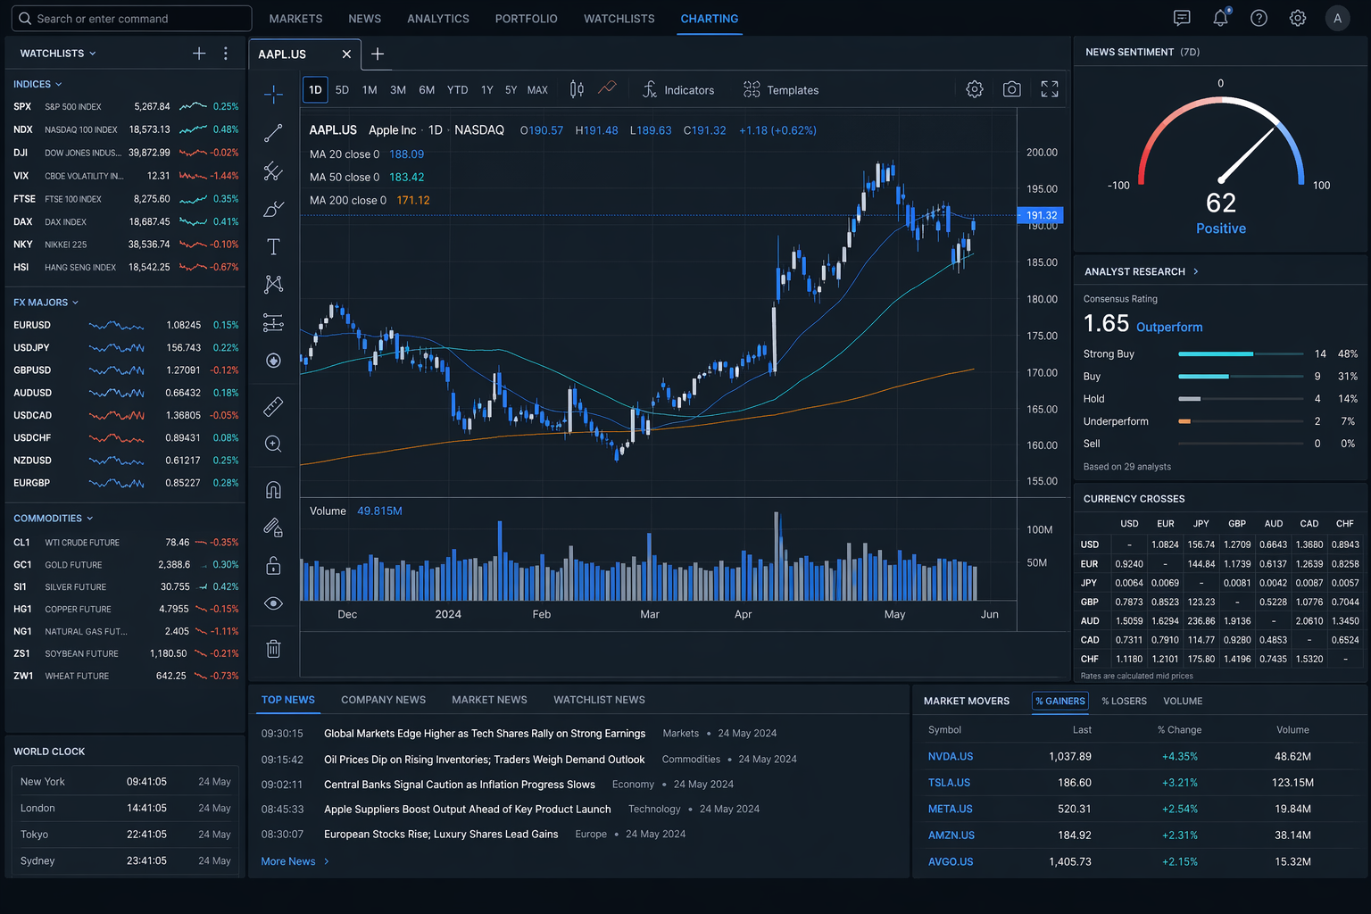Viewport: 1371px width, 914px height.
Task: Select the Crosshair tool
Action: click(x=273, y=93)
